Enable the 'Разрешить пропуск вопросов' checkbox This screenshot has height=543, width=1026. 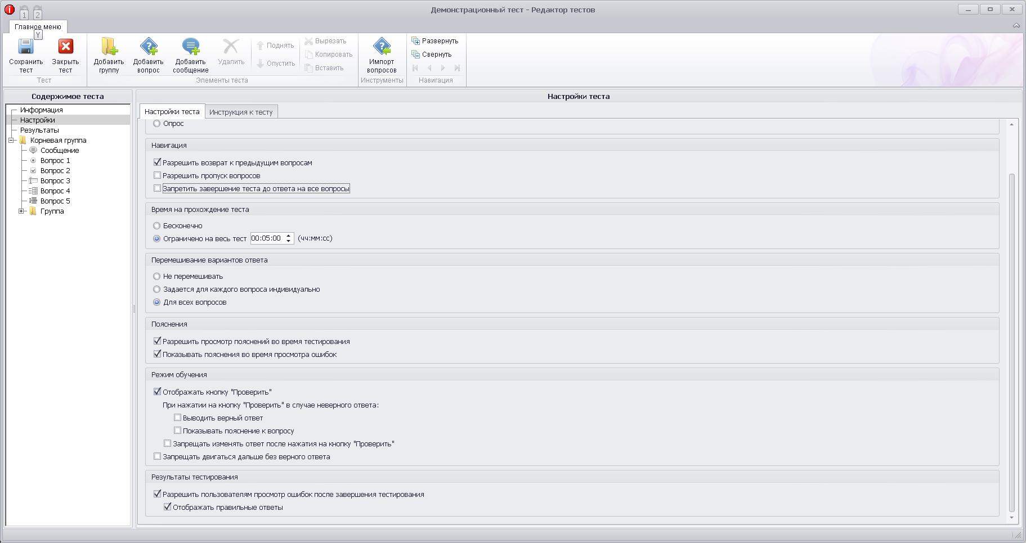click(x=158, y=175)
